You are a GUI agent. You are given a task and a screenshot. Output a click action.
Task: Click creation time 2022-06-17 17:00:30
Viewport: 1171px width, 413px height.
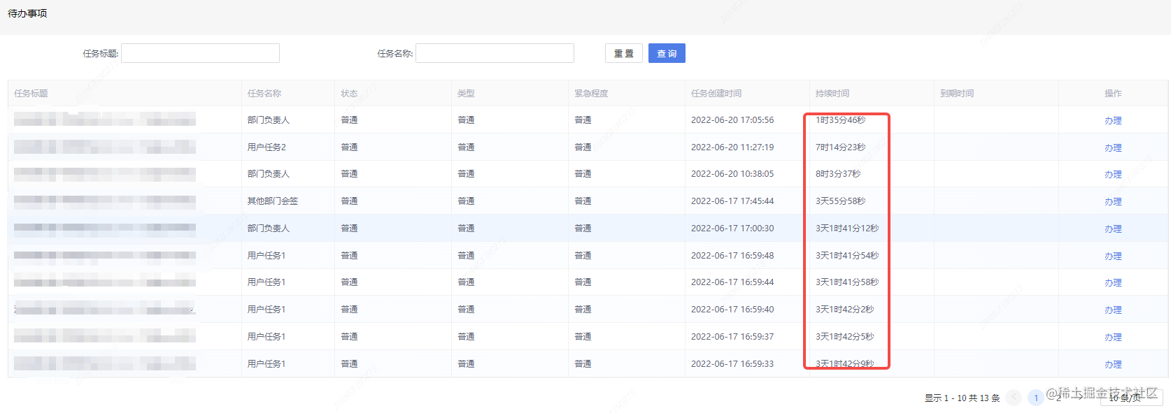(732, 228)
